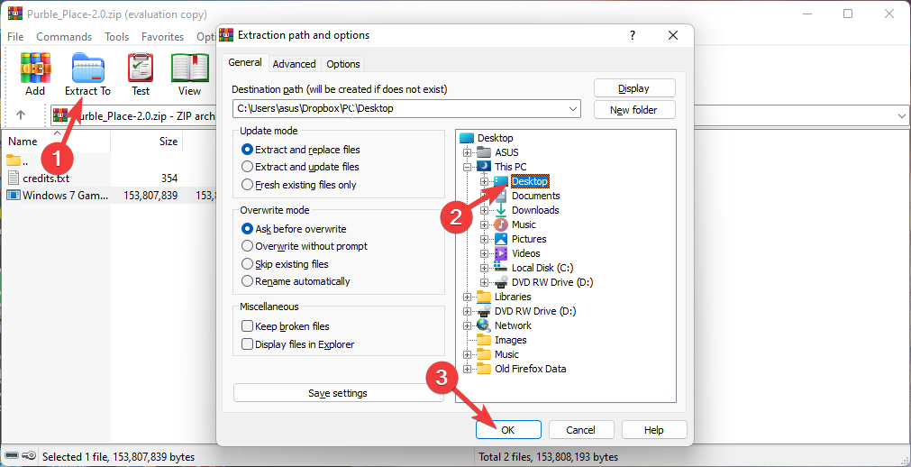
Task: Click the Test archive toolbar icon
Action: coord(140,69)
